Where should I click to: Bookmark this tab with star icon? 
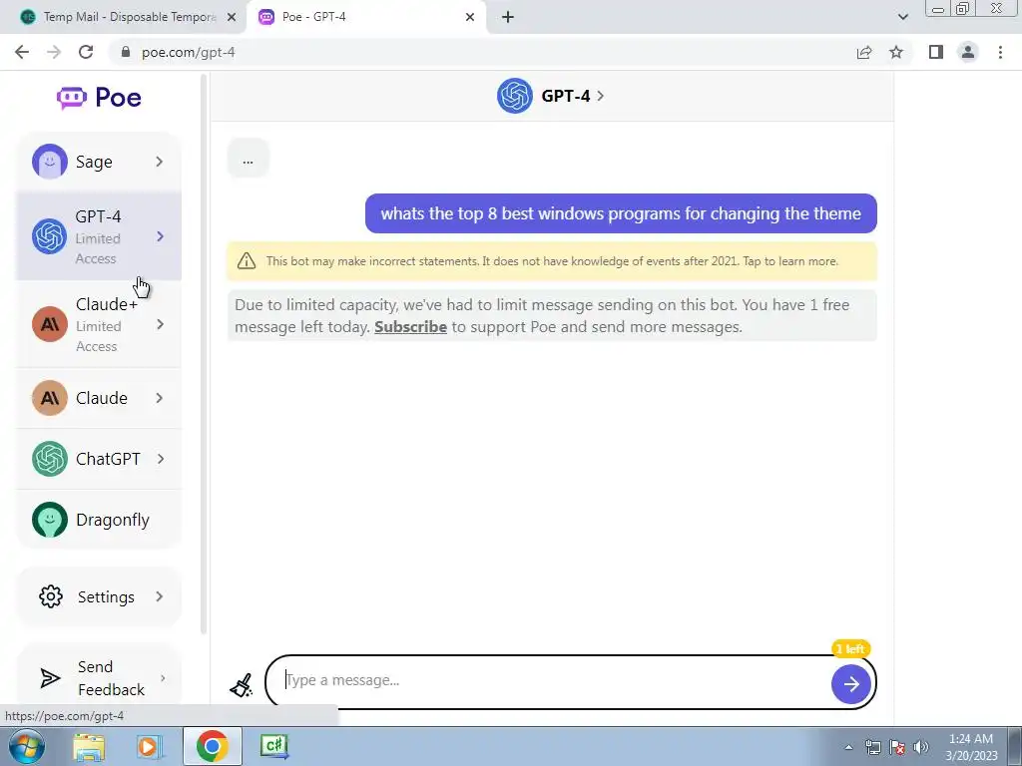(x=896, y=52)
